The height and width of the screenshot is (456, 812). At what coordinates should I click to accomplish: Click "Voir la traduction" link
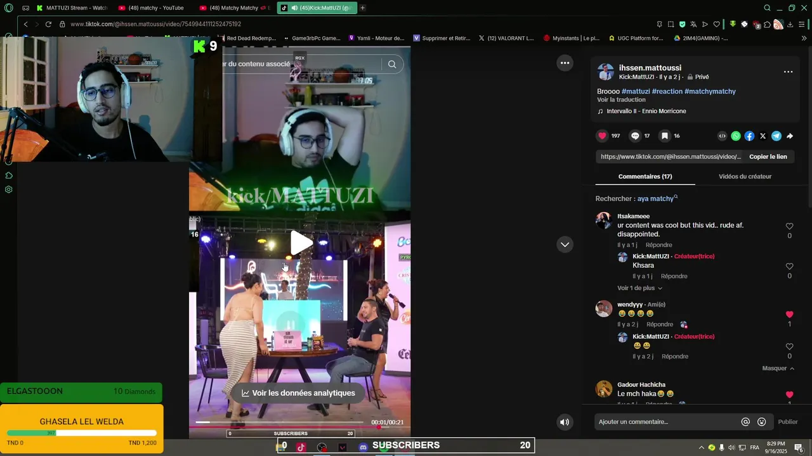(x=621, y=99)
